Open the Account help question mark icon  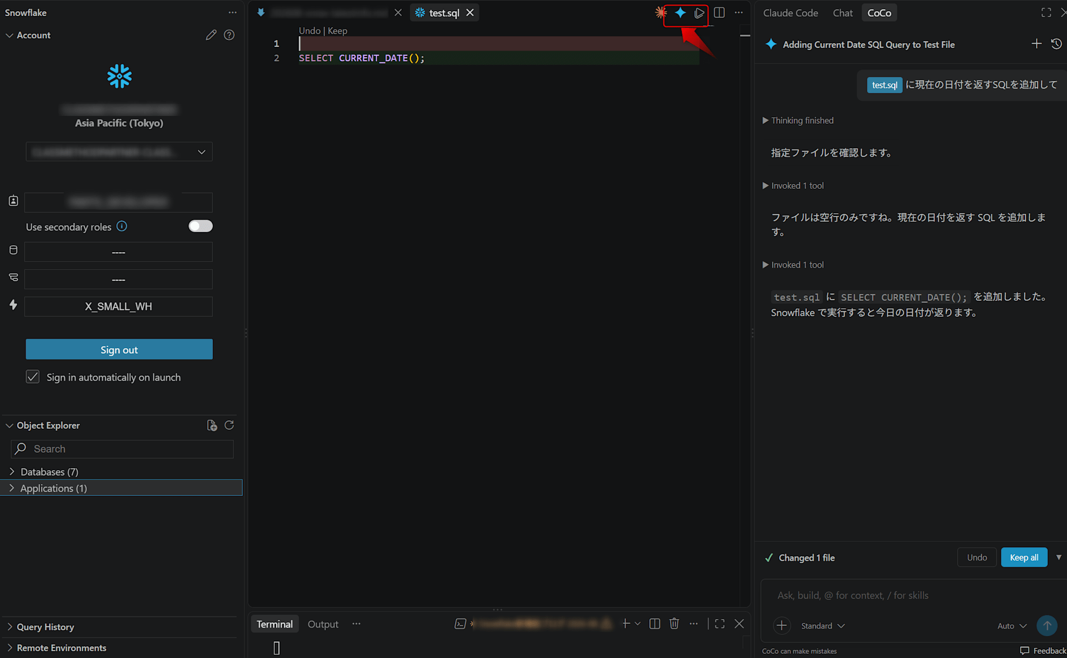[x=229, y=35]
